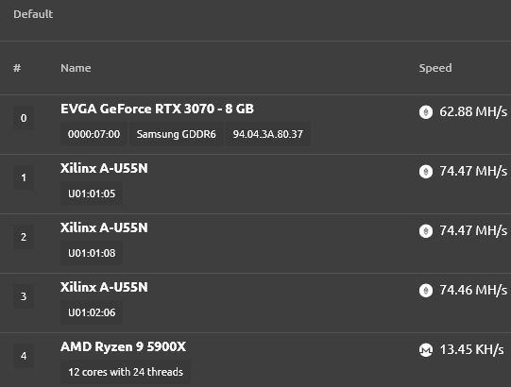Select device index 4 badge
Screen dimensions: 511x387
coord(24,356)
